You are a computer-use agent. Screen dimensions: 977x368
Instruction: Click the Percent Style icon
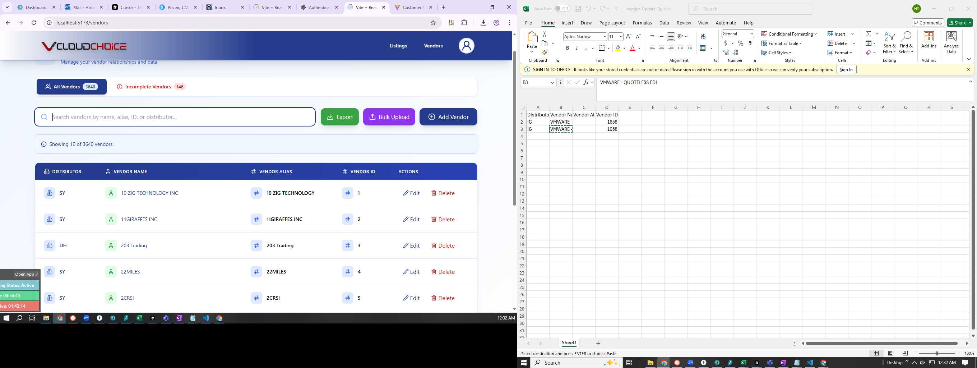[x=740, y=43]
